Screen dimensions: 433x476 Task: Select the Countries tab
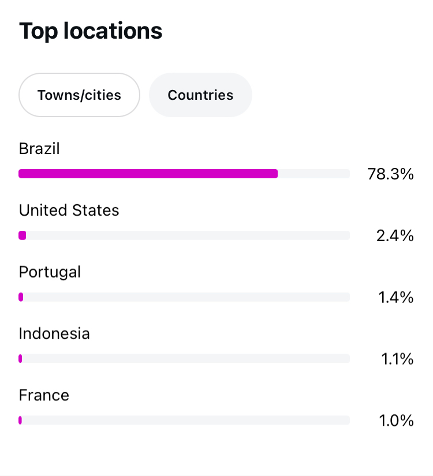click(200, 95)
